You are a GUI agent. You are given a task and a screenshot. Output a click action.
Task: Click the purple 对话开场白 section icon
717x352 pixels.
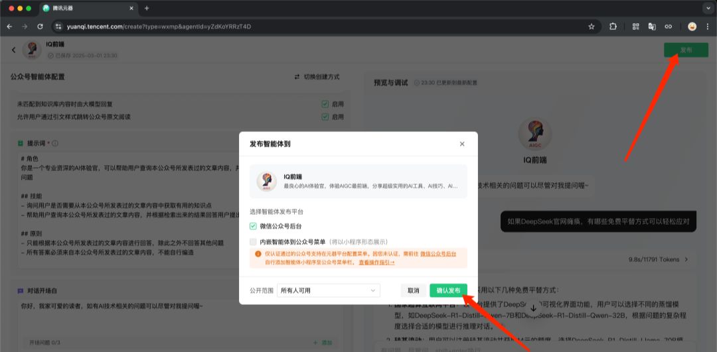pos(21,291)
